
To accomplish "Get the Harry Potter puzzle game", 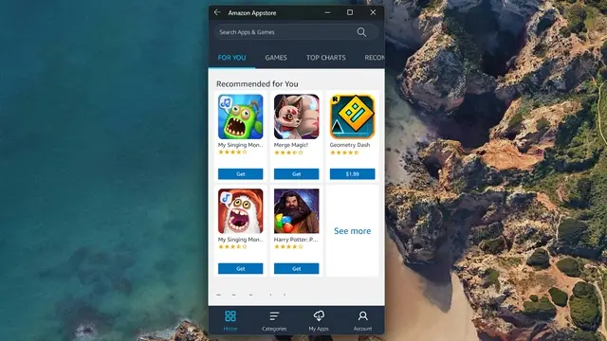I will coord(297,268).
